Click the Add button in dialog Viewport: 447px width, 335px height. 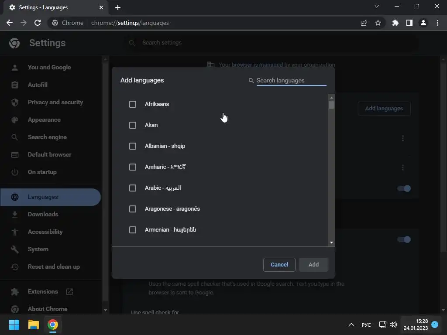pyautogui.click(x=313, y=265)
